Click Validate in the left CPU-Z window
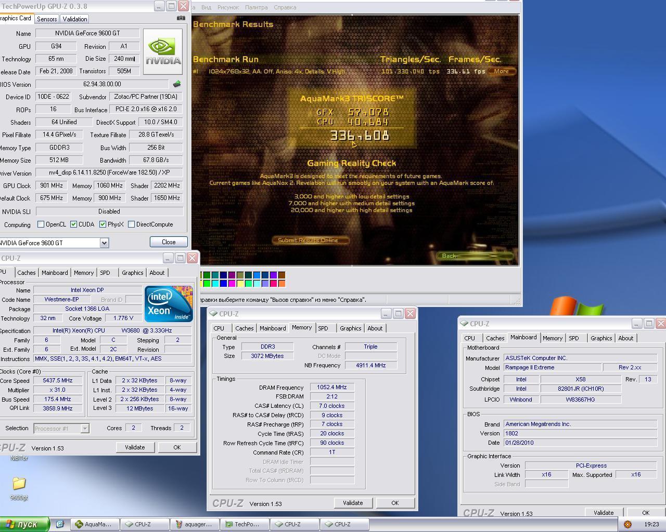The image size is (666, 532). [135, 447]
